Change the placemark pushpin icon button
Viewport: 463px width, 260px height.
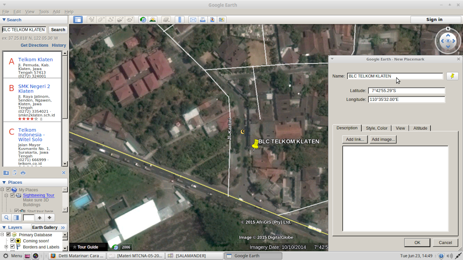pos(452,76)
